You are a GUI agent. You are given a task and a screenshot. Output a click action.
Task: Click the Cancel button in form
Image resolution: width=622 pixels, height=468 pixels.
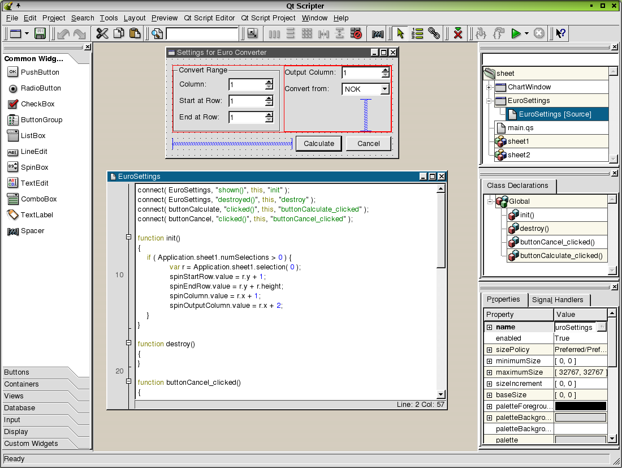click(x=369, y=144)
